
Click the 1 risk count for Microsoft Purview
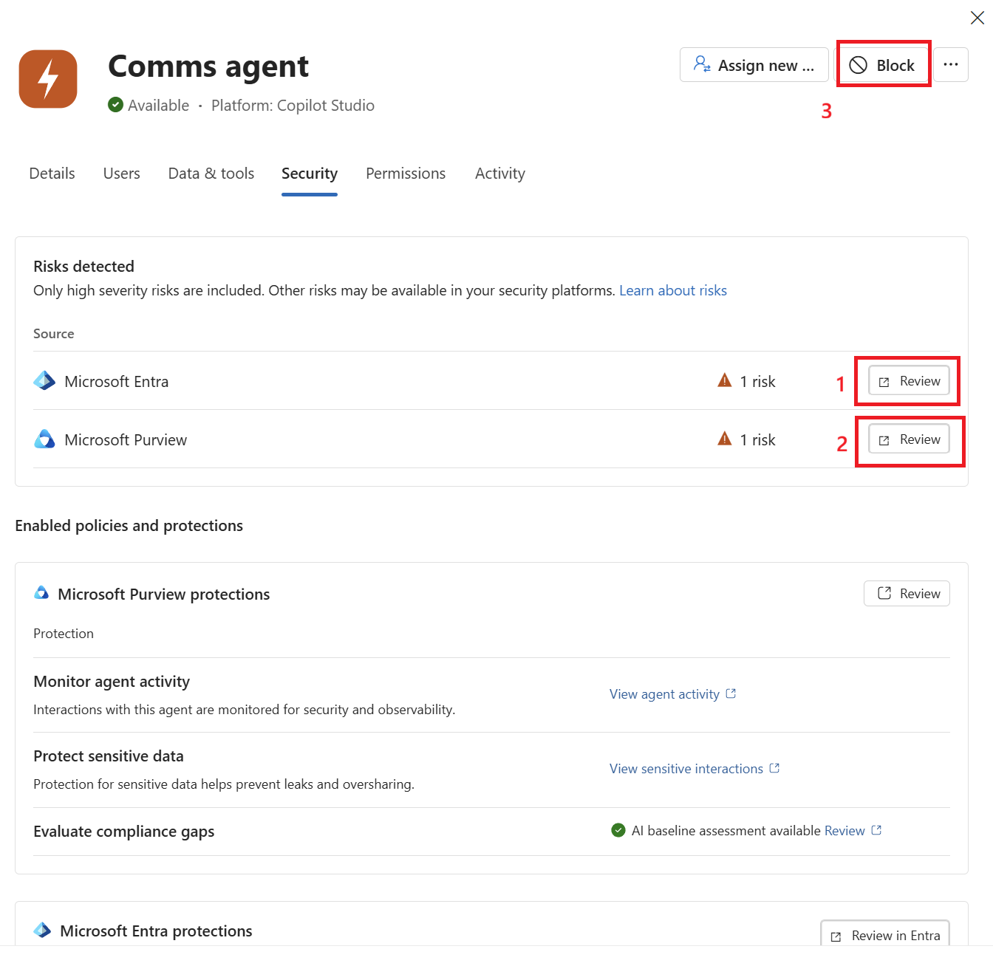(x=758, y=440)
